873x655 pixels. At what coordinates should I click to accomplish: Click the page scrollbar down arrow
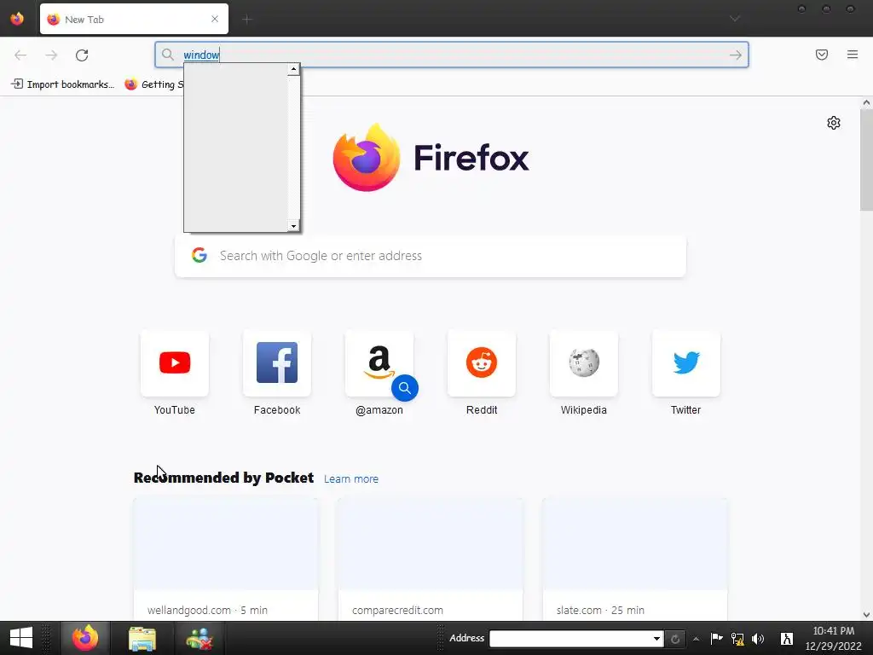pyautogui.click(x=866, y=615)
